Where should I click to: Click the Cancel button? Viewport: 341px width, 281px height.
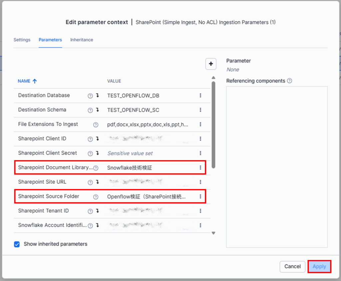click(x=292, y=266)
